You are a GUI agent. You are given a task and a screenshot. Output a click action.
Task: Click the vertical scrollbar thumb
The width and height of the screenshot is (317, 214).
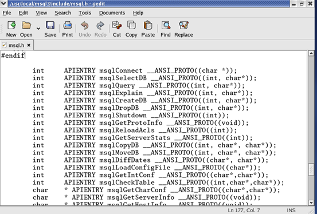pos(311,170)
